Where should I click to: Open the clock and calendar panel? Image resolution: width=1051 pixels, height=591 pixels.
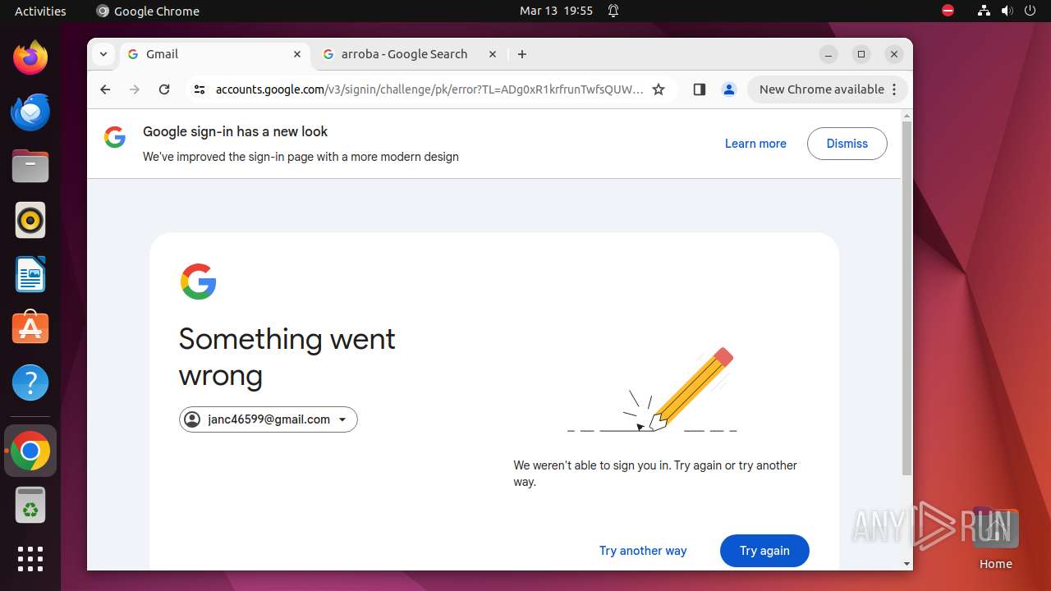(x=556, y=11)
